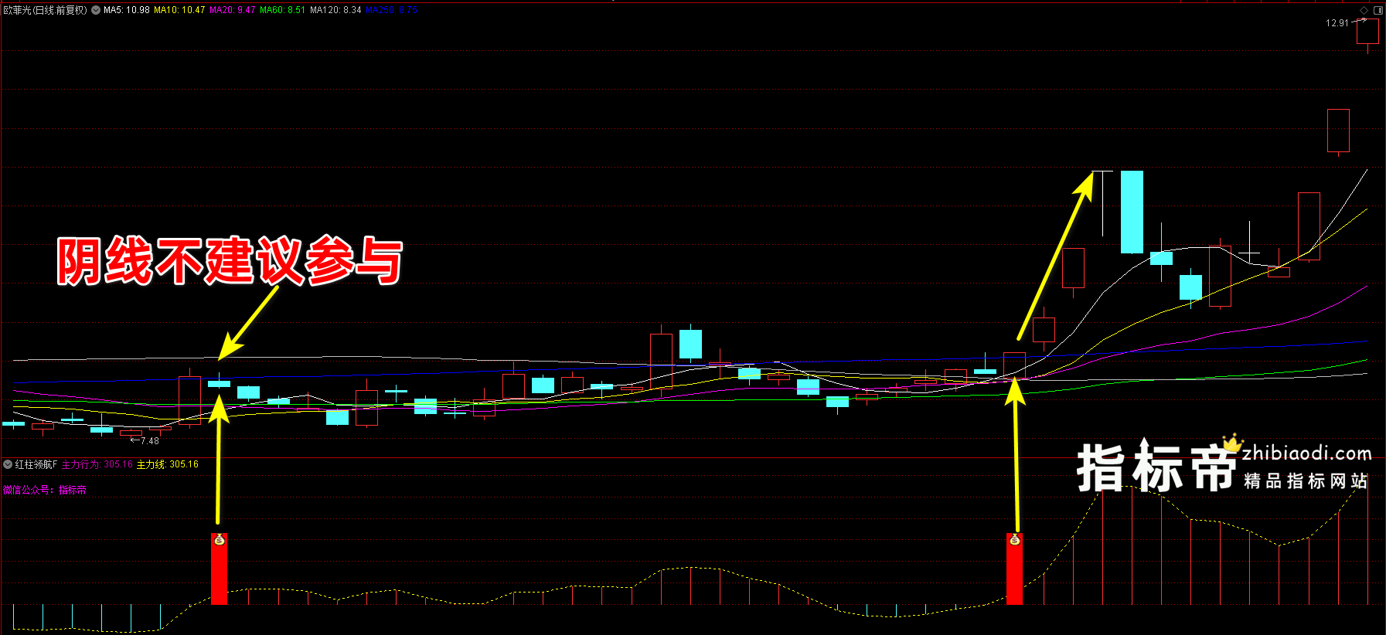This screenshot has width=1386, height=635.
Task: Expand the 欧菲光 main chart dropdown arrow
Action: coord(96,10)
